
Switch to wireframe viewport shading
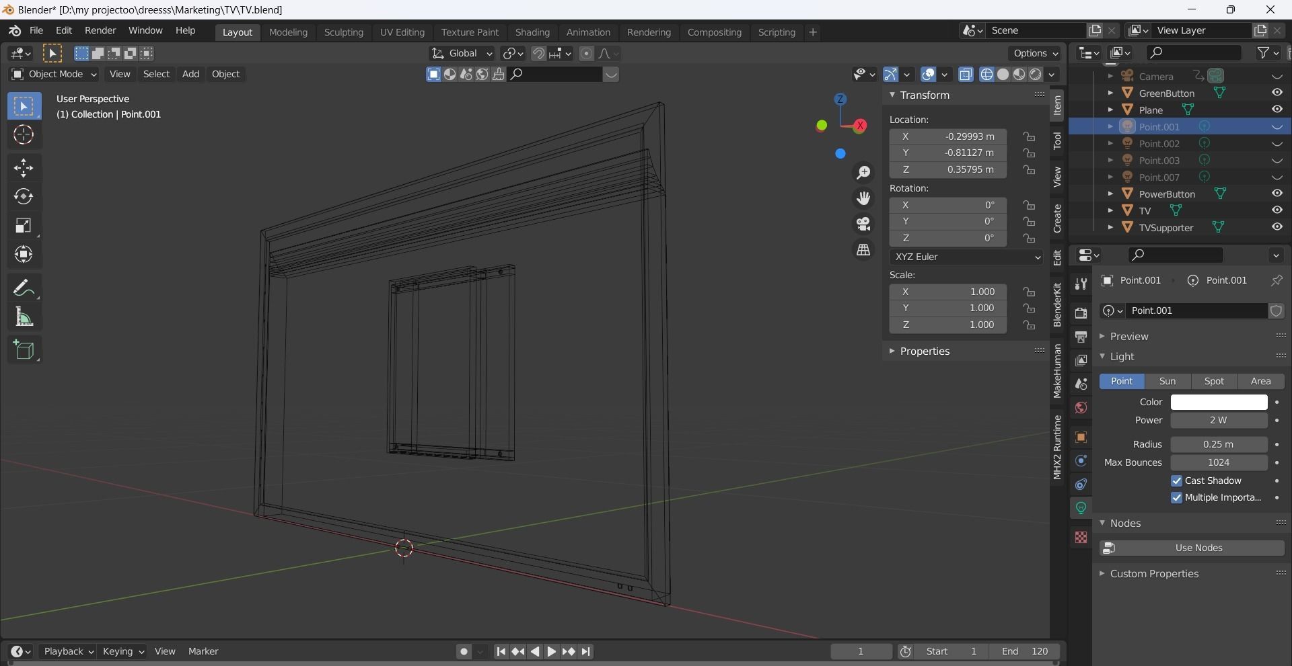pyautogui.click(x=987, y=75)
